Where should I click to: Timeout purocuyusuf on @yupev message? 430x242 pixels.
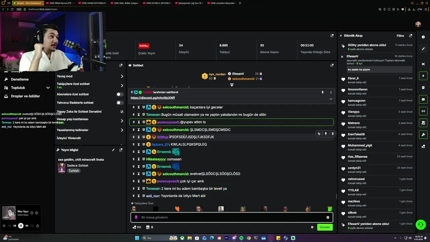pos(138,122)
